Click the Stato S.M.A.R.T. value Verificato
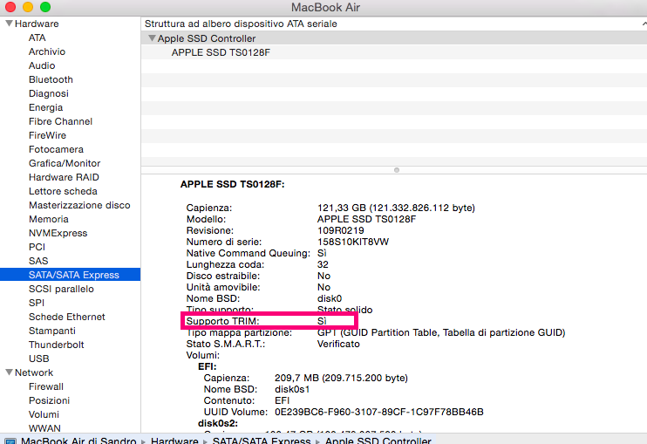The height and width of the screenshot is (444, 647). click(338, 344)
